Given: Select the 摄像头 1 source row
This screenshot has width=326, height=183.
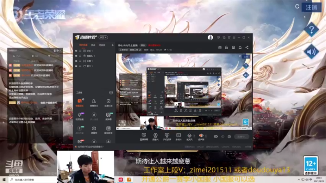Looking at the screenshot, I should pyautogui.click(x=95, y=56).
